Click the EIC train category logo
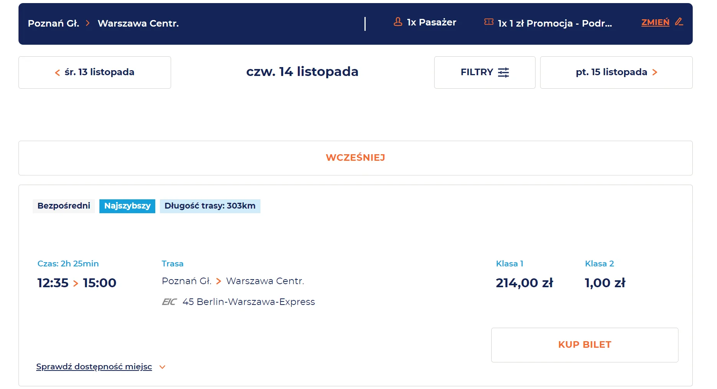The image size is (717, 389). click(x=169, y=302)
